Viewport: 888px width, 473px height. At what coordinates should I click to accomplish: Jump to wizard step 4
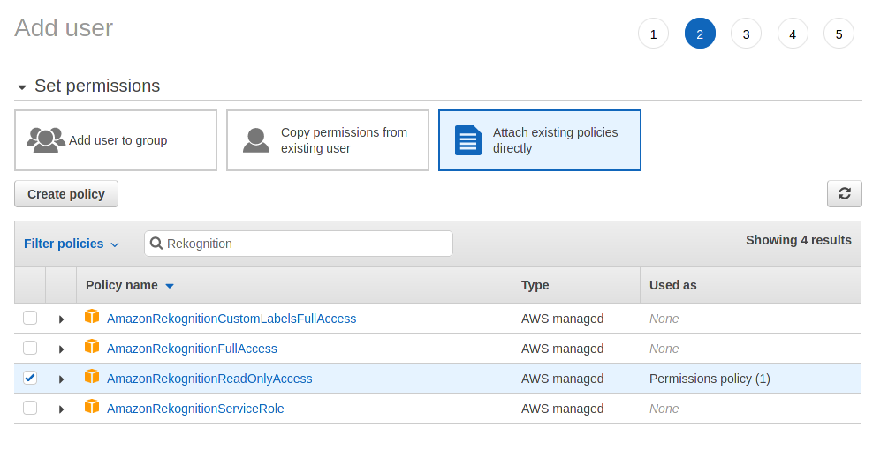[x=793, y=34]
